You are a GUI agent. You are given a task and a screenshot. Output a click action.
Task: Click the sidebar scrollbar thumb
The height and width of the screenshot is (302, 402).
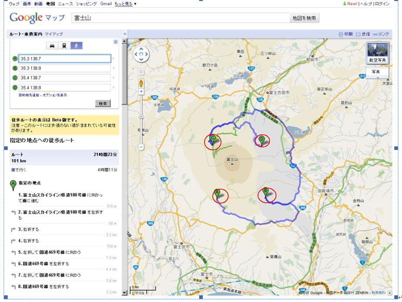125,74
